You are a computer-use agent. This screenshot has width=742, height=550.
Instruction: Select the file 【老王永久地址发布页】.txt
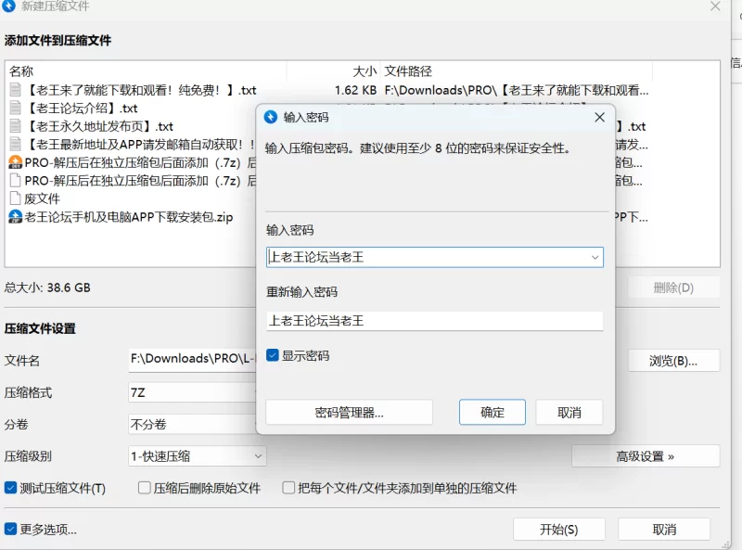[x=133, y=126]
